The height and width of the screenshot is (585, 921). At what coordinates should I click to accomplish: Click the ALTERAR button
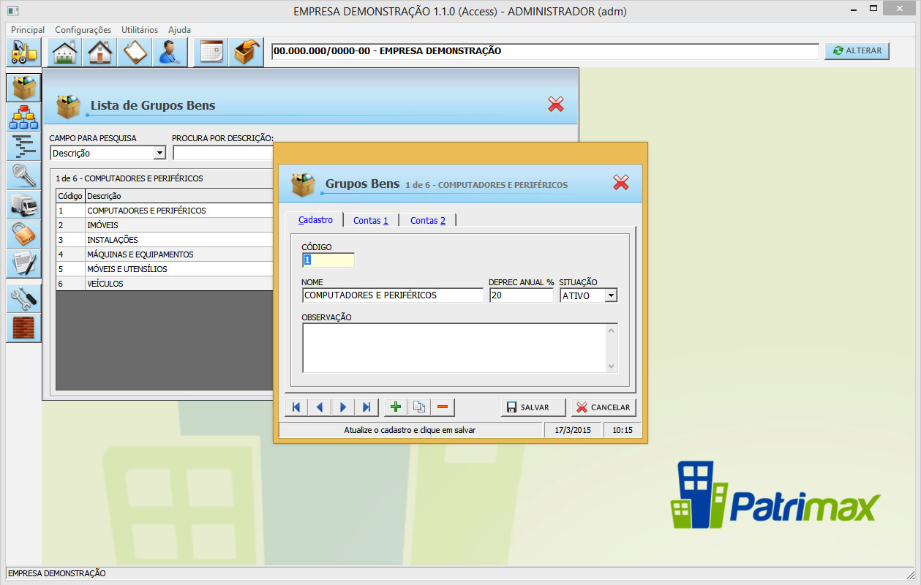[x=857, y=50]
